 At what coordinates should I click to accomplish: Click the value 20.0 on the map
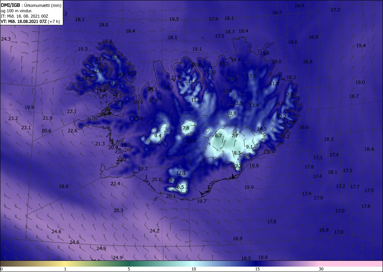click(x=157, y=179)
